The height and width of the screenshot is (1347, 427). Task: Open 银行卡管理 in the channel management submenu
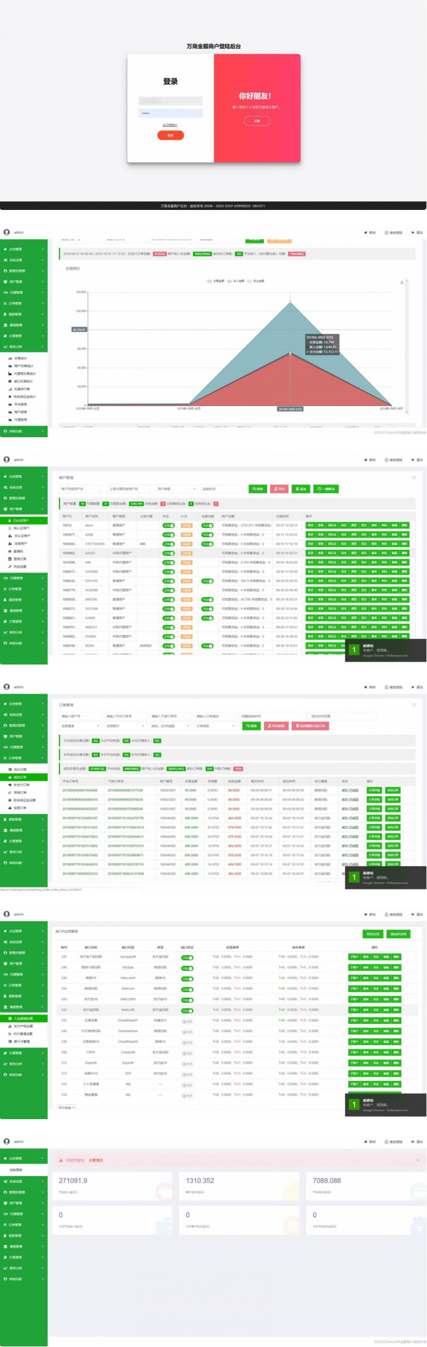[21, 1041]
